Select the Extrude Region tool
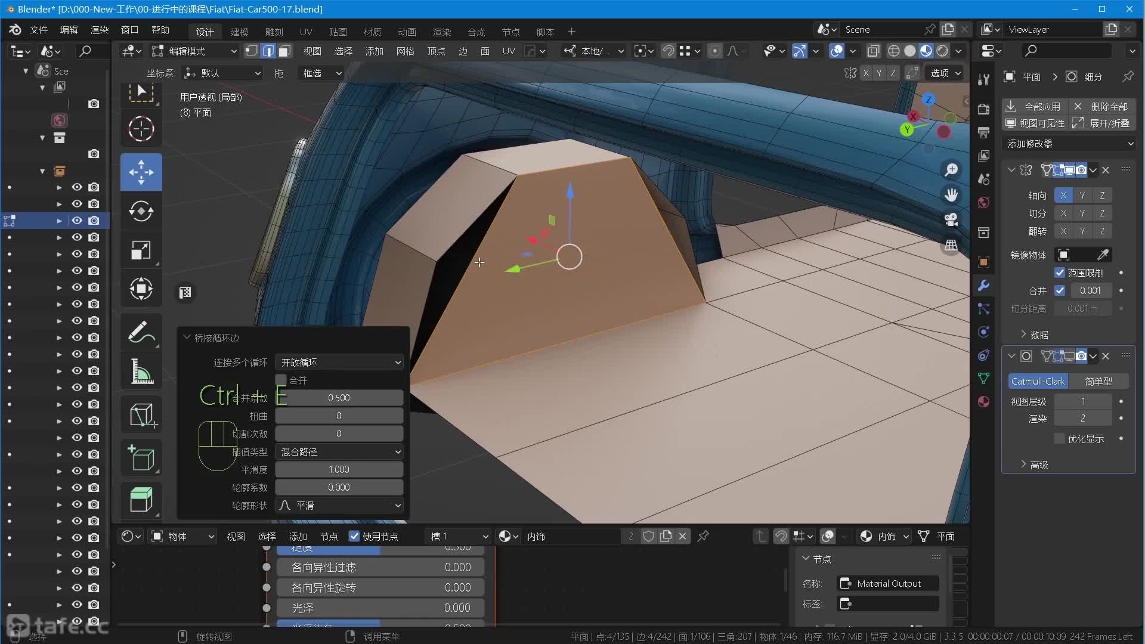 coord(141,499)
